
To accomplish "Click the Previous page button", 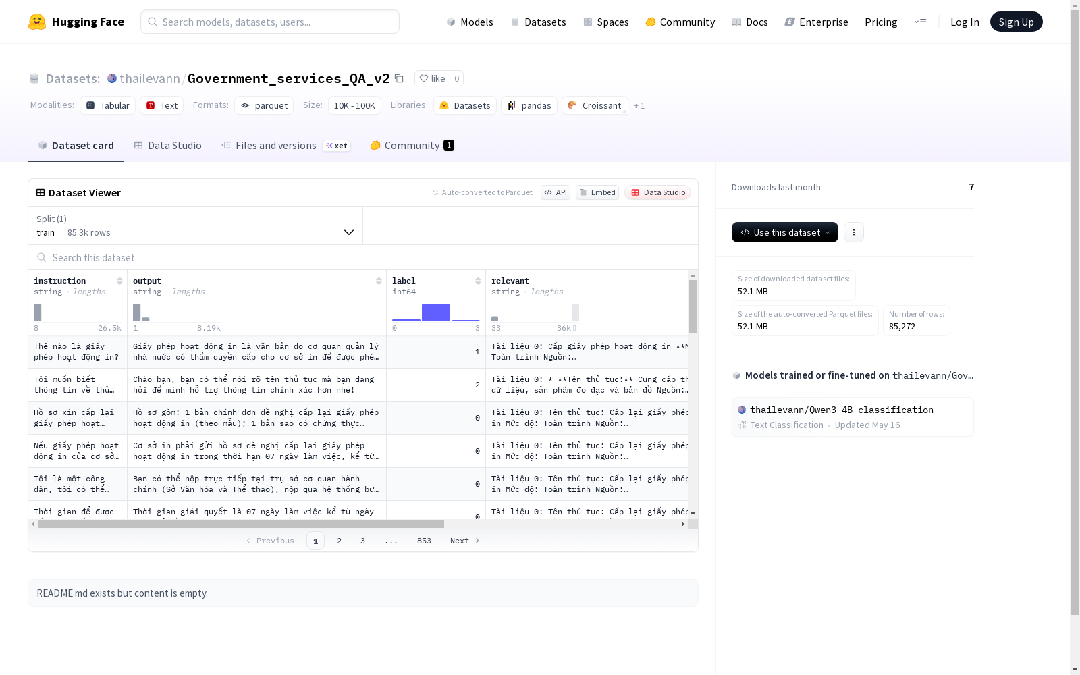I will (x=270, y=541).
